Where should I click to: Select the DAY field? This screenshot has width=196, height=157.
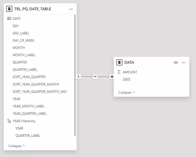tap(16, 26)
